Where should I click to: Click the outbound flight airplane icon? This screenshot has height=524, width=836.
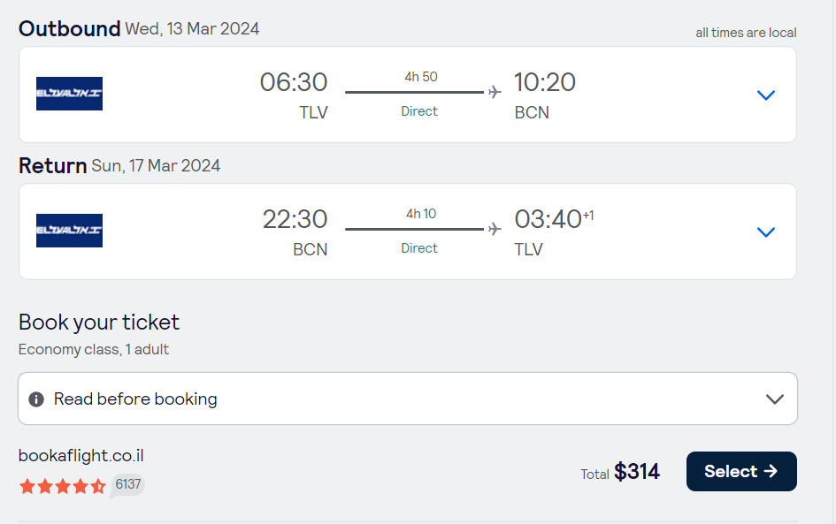tap(495, 92)
